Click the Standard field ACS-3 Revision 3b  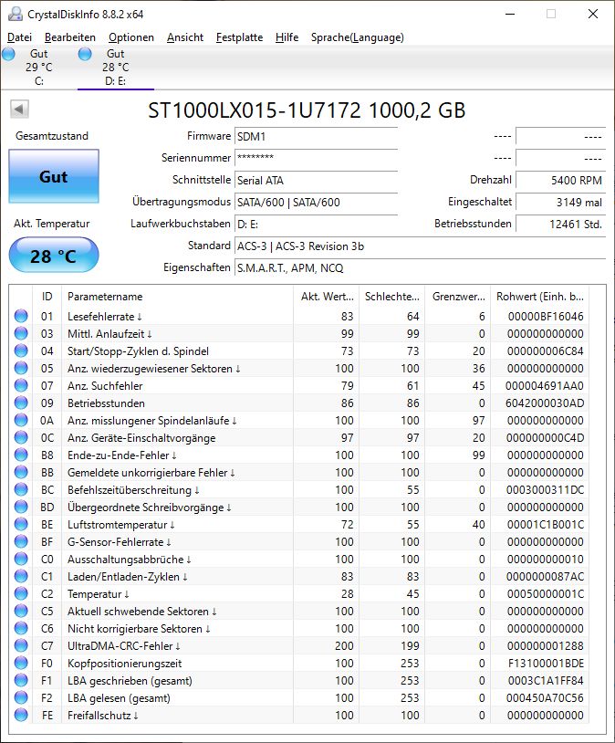tap(421, 246)
